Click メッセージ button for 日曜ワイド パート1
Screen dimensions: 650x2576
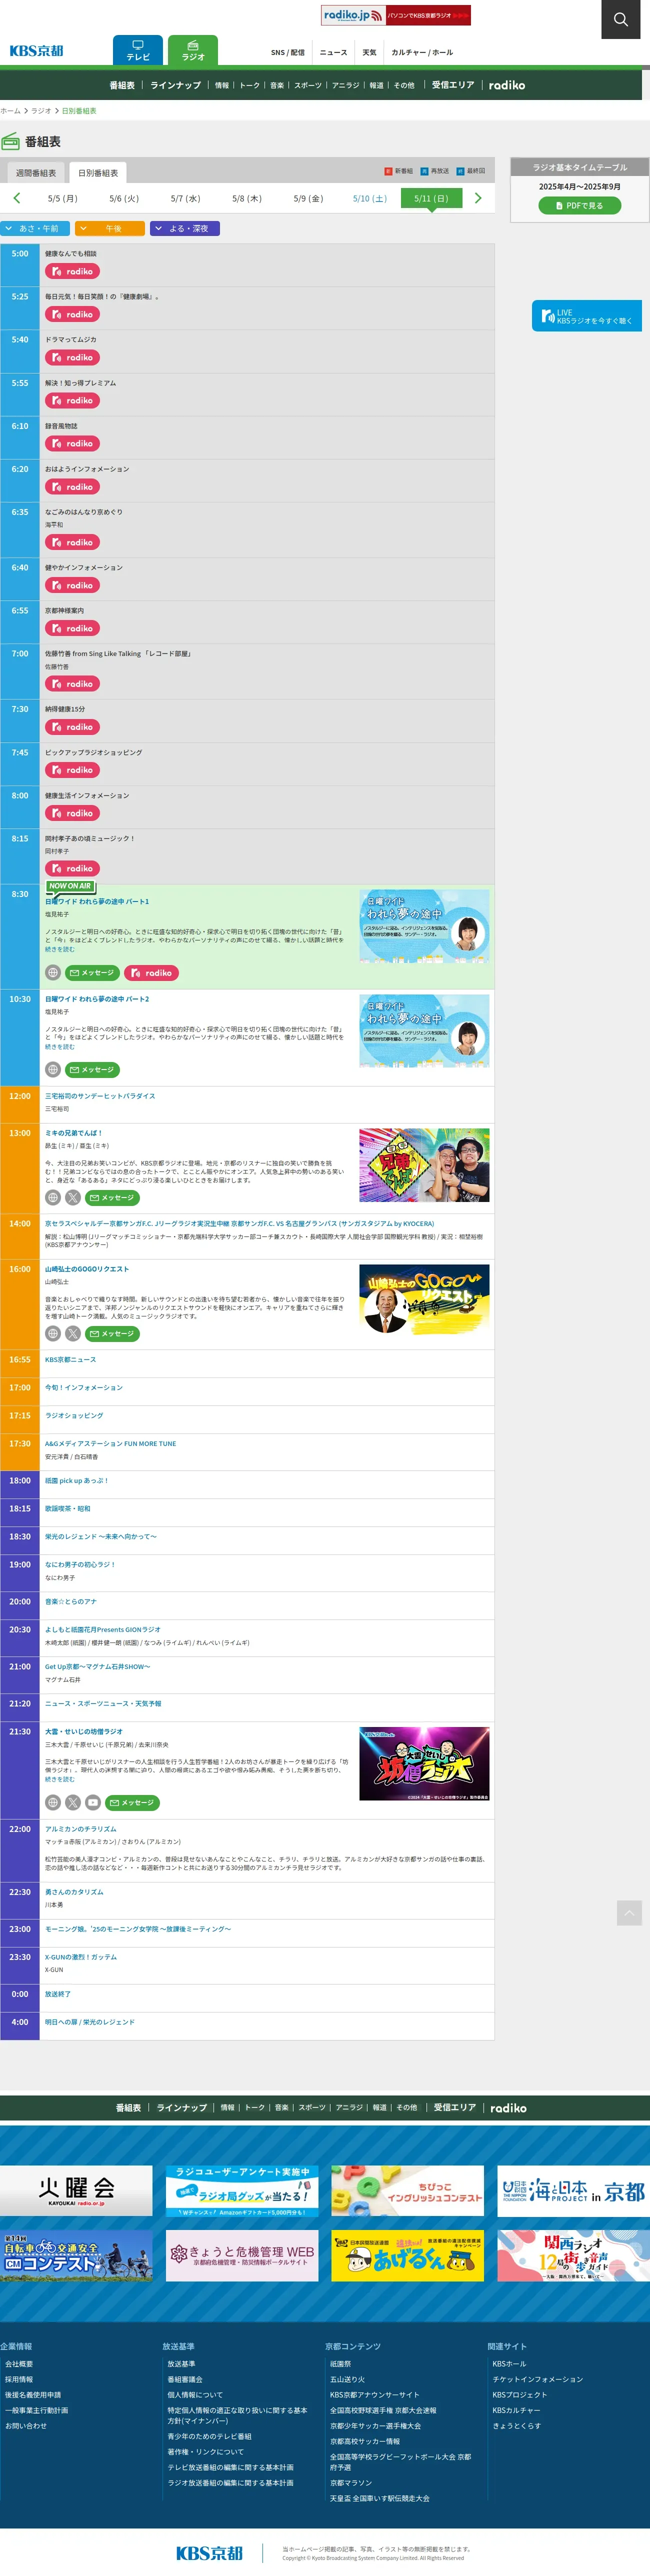(x=92, y=972)
